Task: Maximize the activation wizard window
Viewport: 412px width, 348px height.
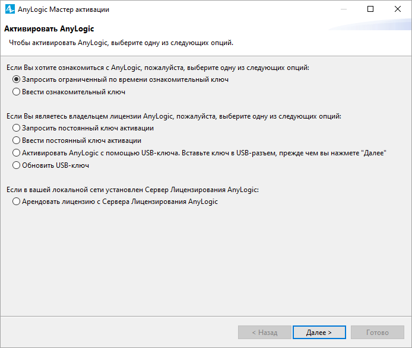Action: [x=370, y=9]
